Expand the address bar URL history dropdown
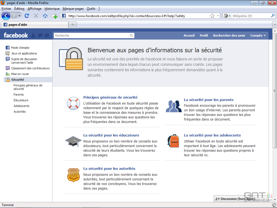 [x=218, y=16]
